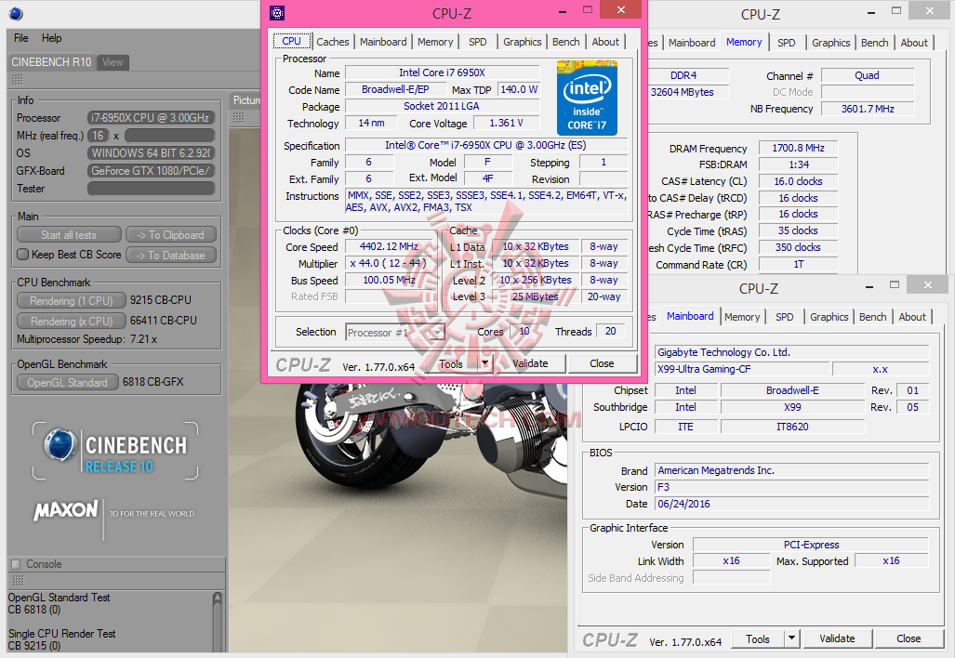Open the File menu in Cinebench
The width and height of the screenshot is (955, 658).
[x=20, y=38]
